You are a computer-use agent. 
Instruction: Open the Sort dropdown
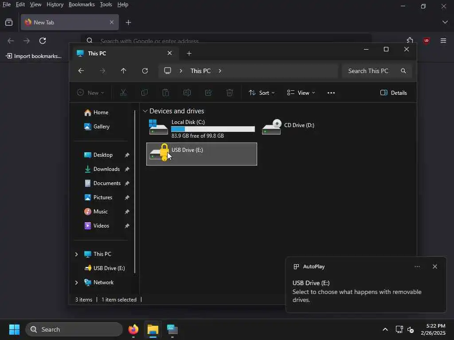[x=262, y=93]
